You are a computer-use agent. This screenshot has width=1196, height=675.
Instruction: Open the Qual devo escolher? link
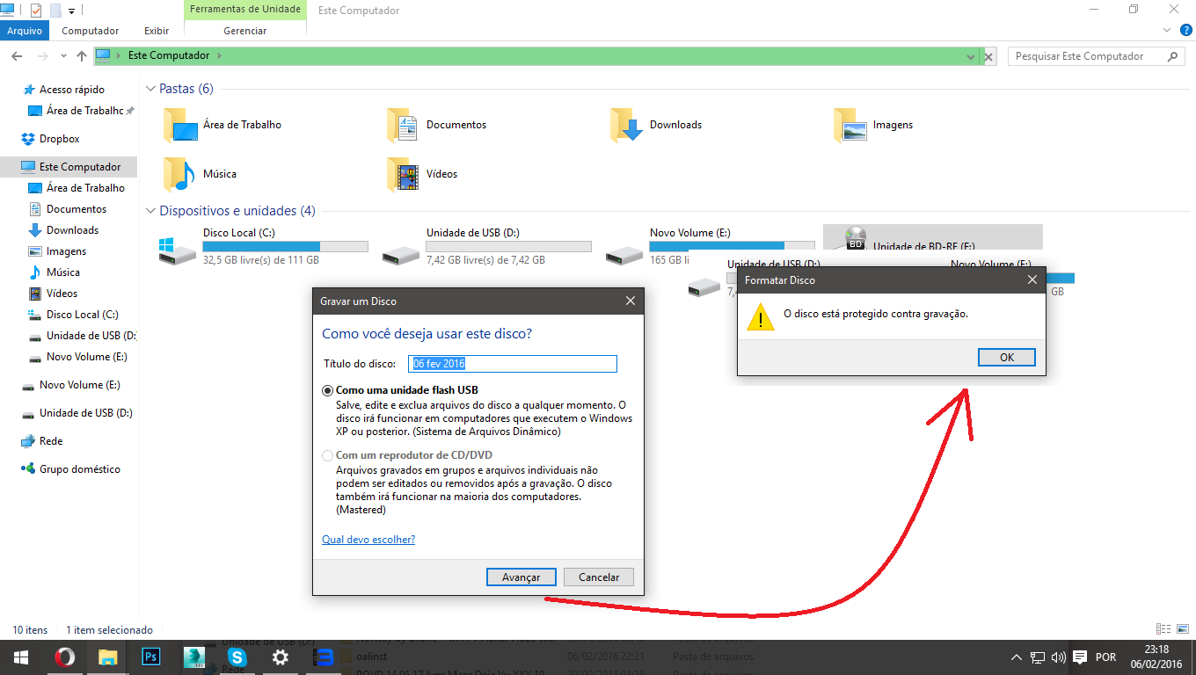pyautogui.click(x=368, y=540)
